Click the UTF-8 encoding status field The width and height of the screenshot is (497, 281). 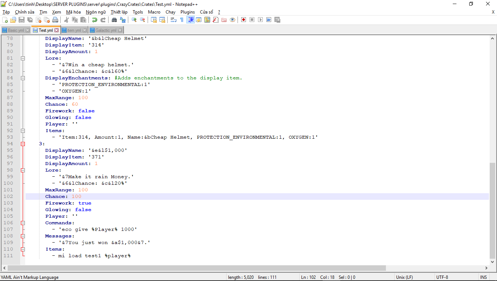coord(442,277)
